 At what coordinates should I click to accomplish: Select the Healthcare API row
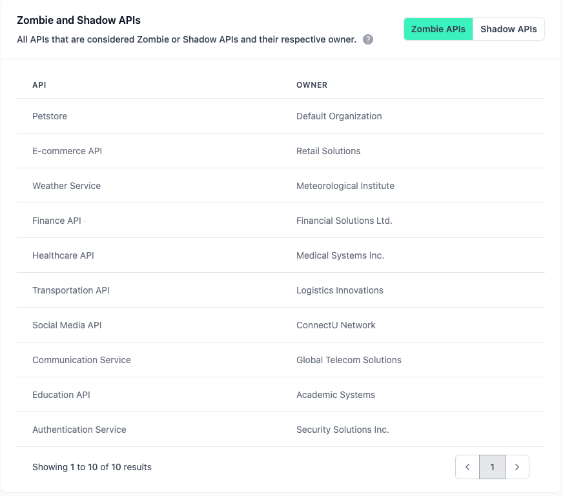(63, 255)
